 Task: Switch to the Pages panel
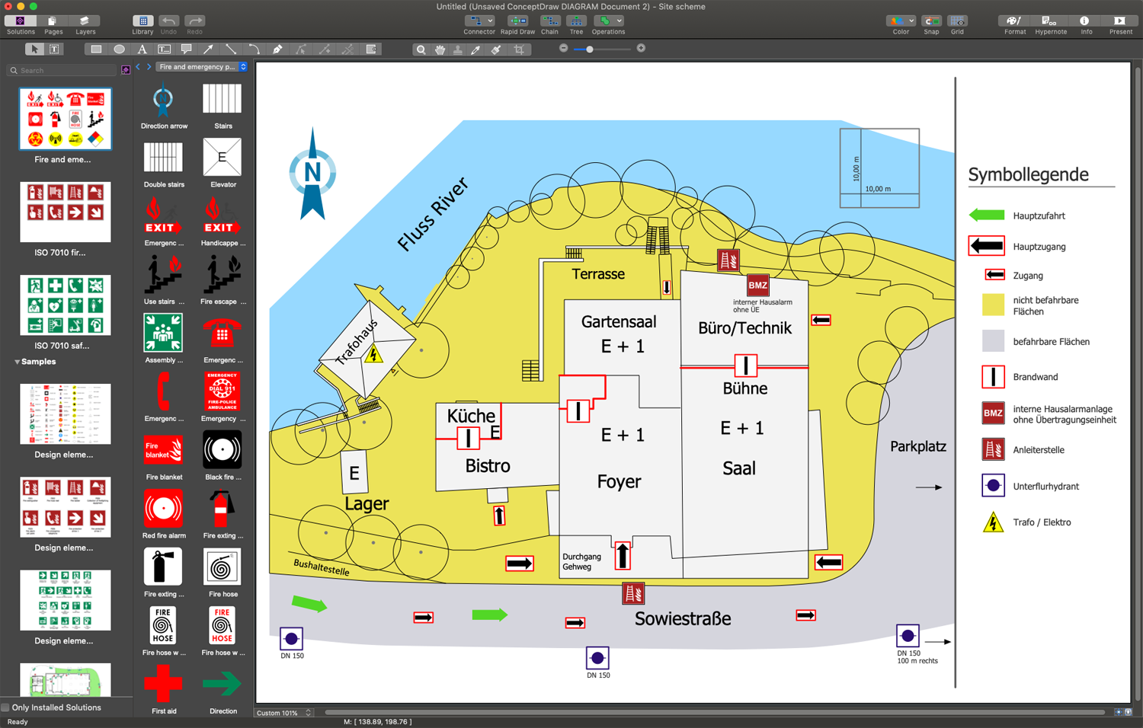(x=53, y=24)
